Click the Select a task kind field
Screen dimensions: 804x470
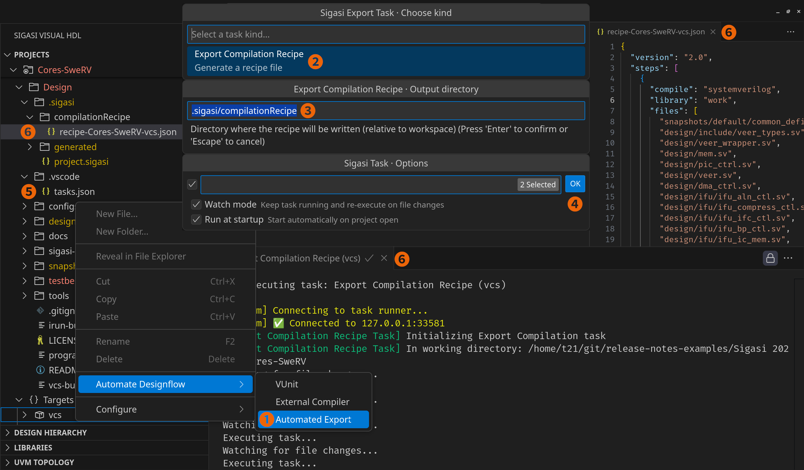click(385, 34)
